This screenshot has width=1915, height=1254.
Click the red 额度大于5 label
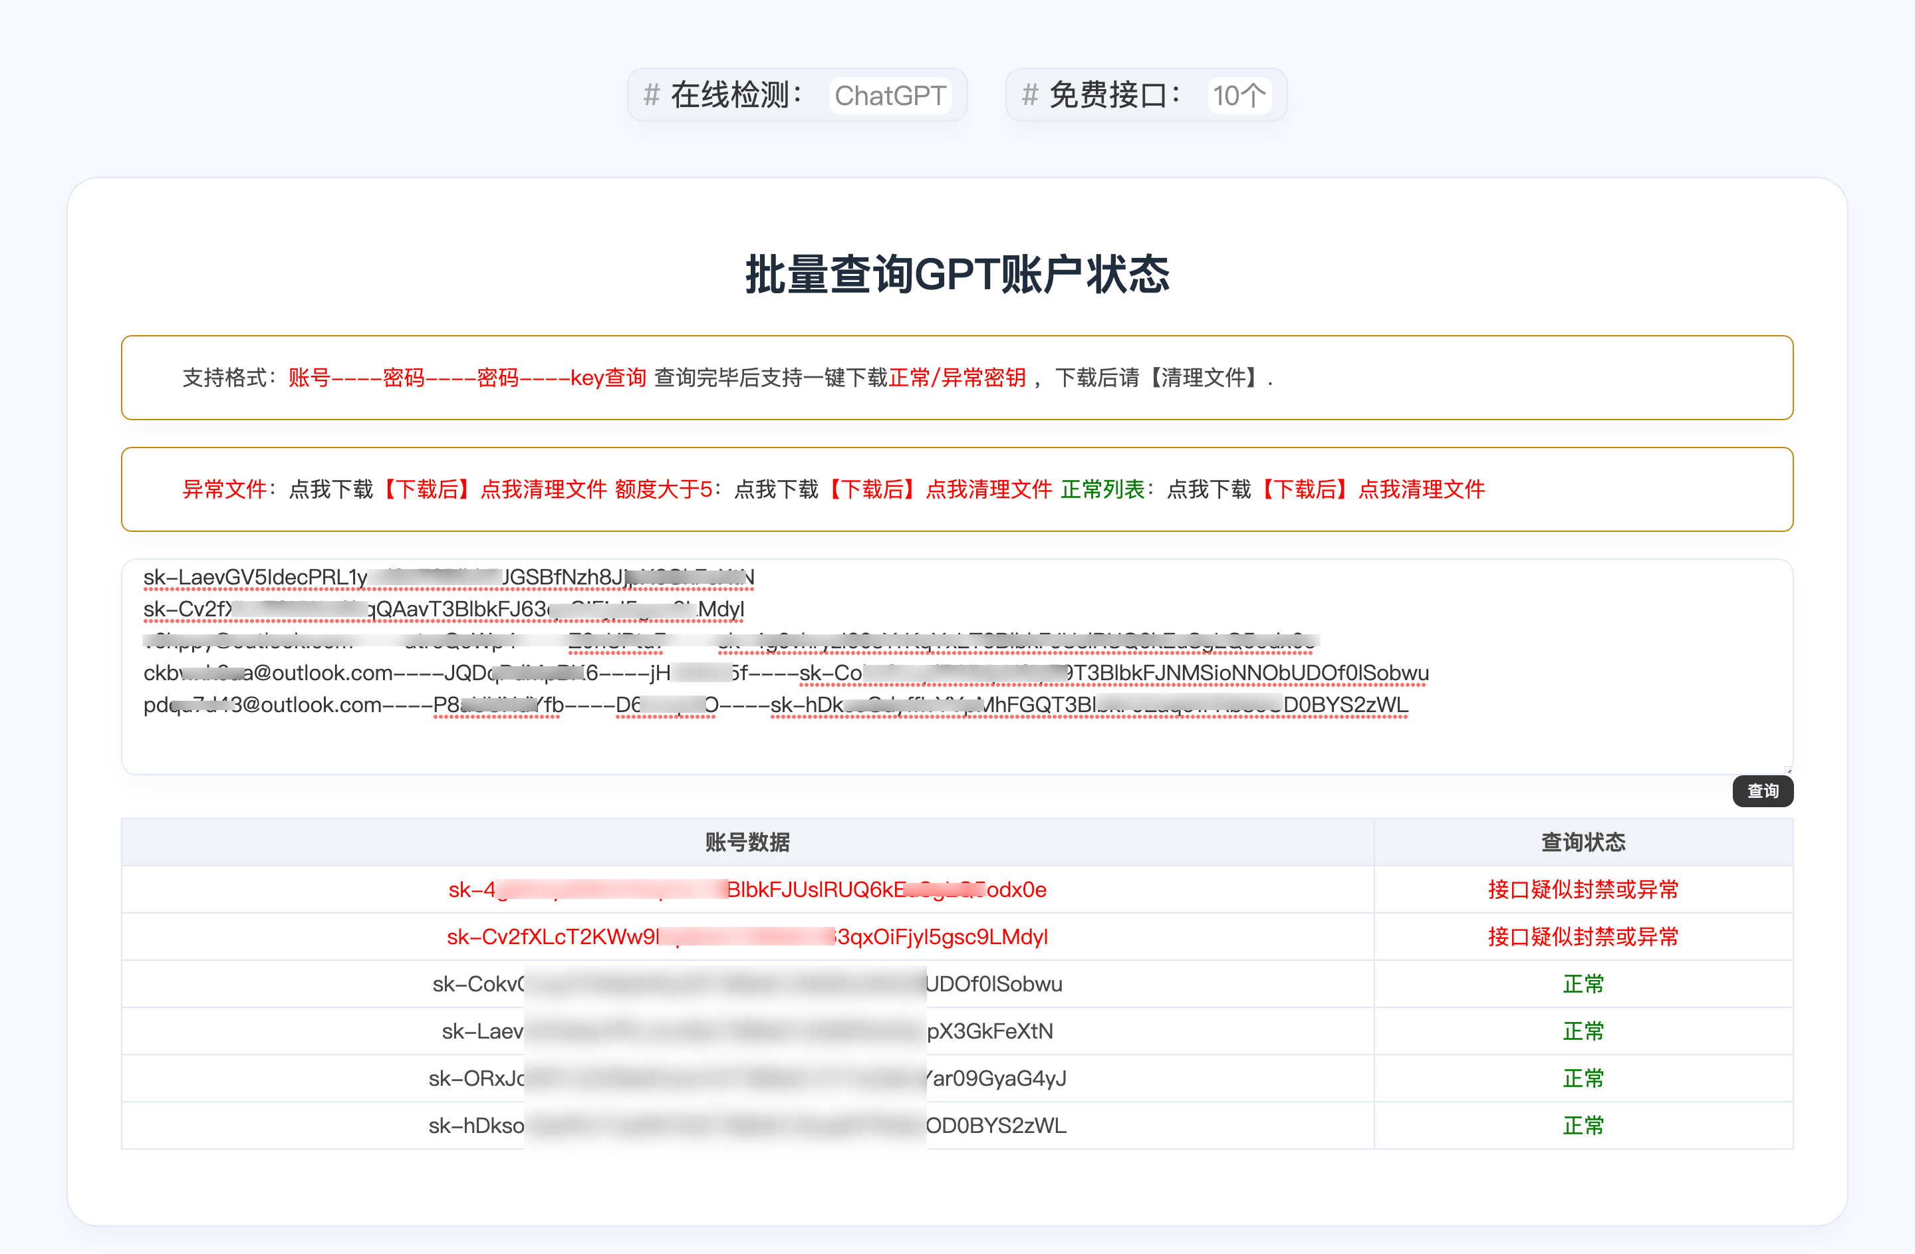click(x=664, y=489)
